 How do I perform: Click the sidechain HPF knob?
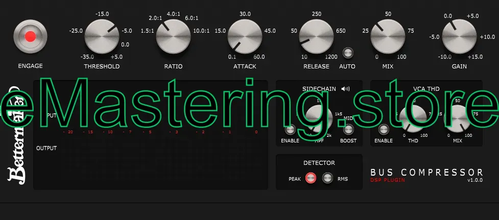pos(319,118)
